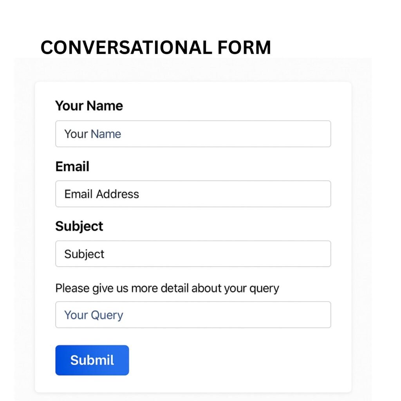The height and width of the screenshot is (401, 401).
Task: Click the "CONVERSATIONAL FORM" page heading
Action: pos(155,48)
